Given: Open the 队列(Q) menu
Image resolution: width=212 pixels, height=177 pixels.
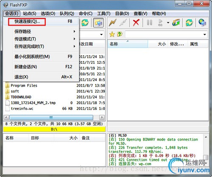Looking at the screenshot, I should (67, 14).
